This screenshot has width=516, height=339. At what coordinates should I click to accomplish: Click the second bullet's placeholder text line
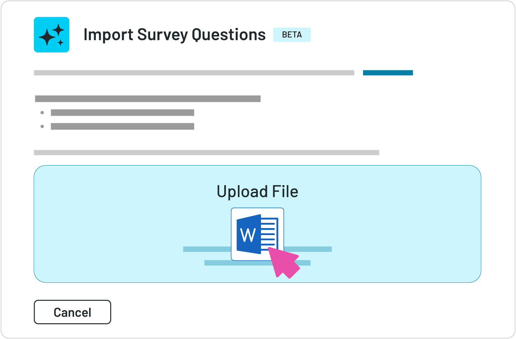[122, 126]
